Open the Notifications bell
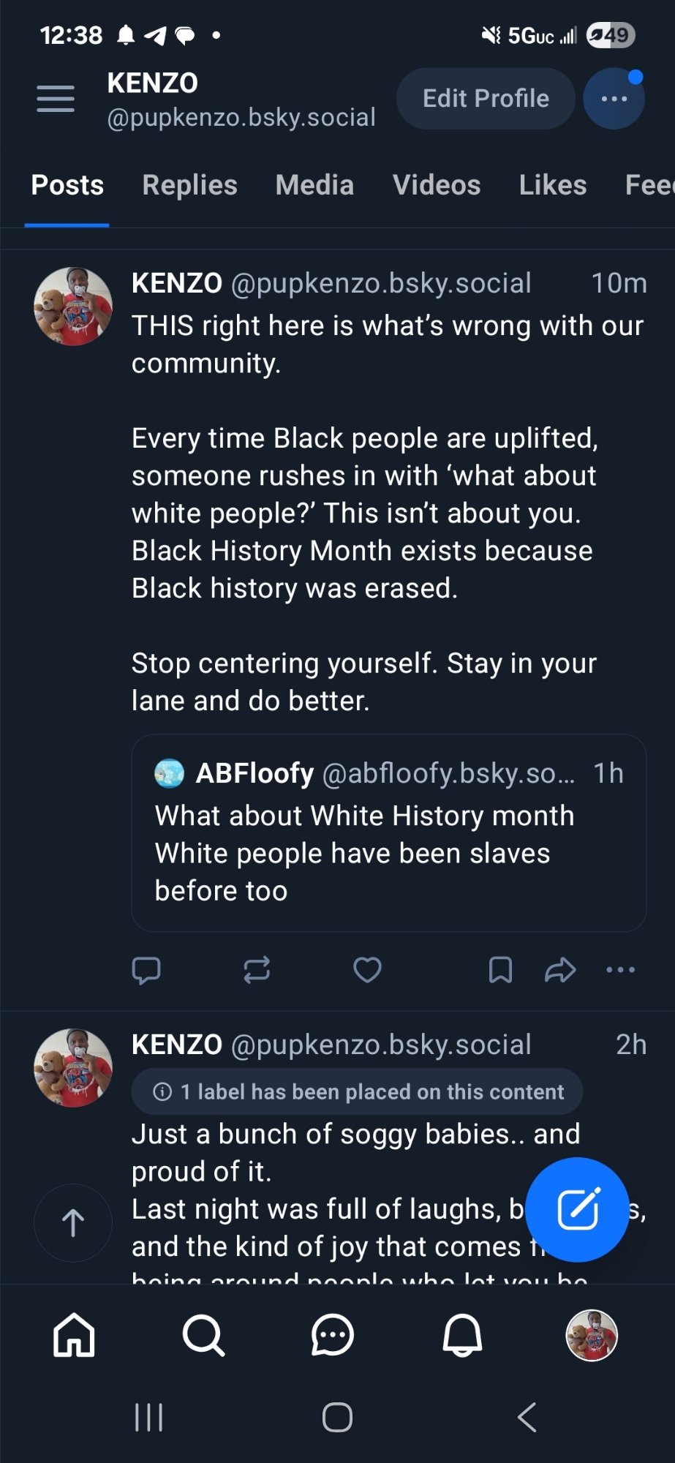 coord(462,1335)
